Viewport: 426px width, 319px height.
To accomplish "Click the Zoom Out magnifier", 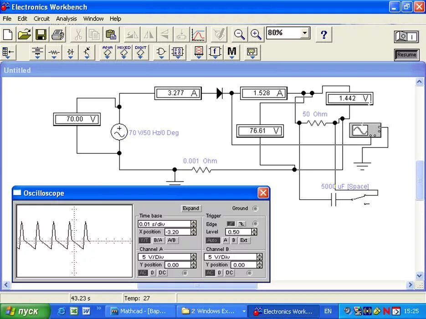I will click(x=239, y=34).
